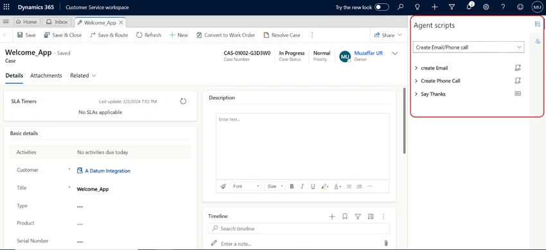Click the format painter icon in Description editor

coord(223,187)
